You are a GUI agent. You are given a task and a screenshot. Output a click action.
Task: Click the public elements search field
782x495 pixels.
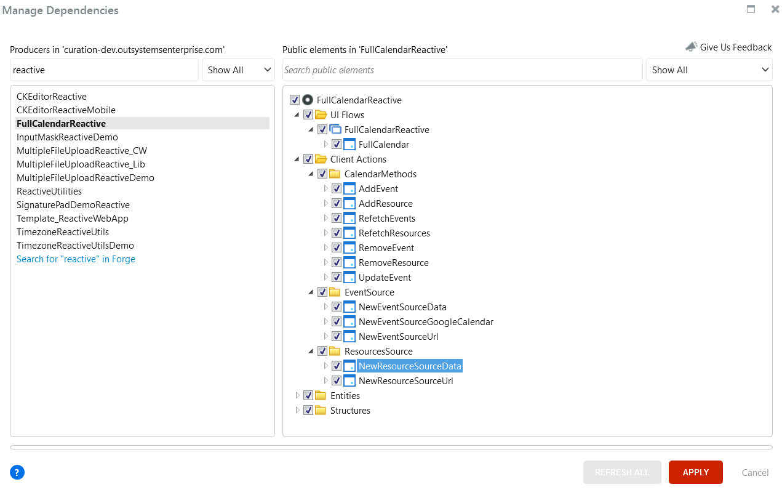click(461, 70)
